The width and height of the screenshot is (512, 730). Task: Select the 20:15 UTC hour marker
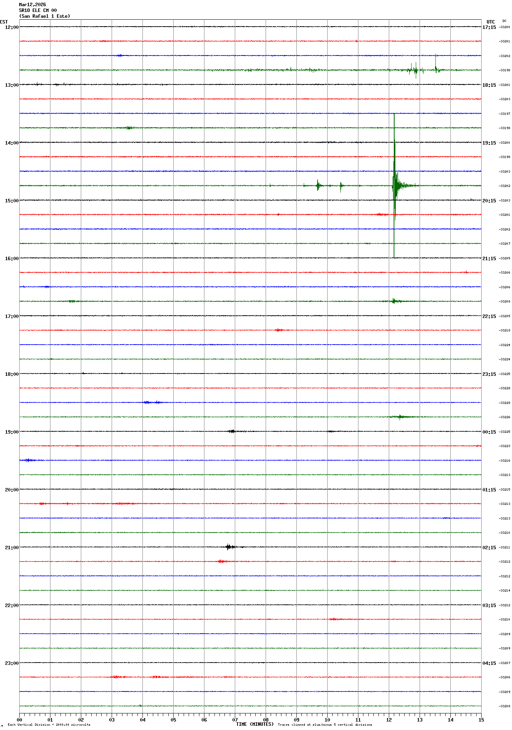[489, 201]
